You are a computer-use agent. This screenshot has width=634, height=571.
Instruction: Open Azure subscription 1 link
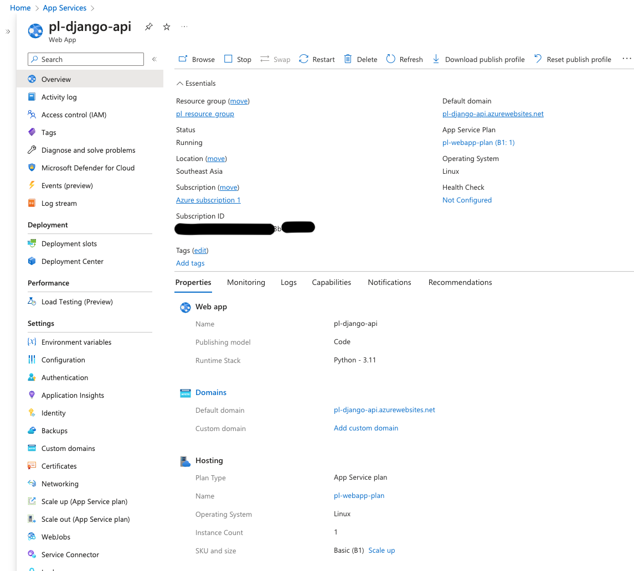pos(208,200)
